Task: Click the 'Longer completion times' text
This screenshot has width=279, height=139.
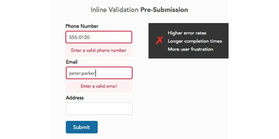Action: pyautogui.click(x=195, y=41)
